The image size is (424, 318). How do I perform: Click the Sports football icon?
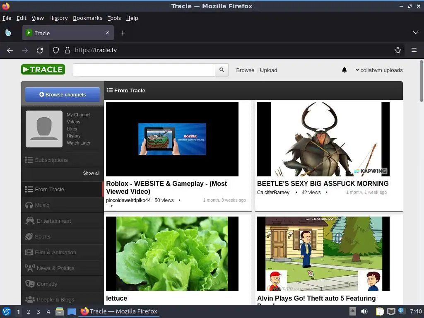pos(29,236)
